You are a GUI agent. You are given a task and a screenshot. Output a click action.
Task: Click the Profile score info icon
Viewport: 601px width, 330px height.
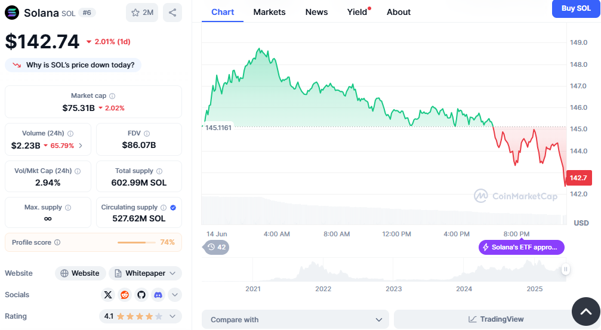tap(57, 242)
